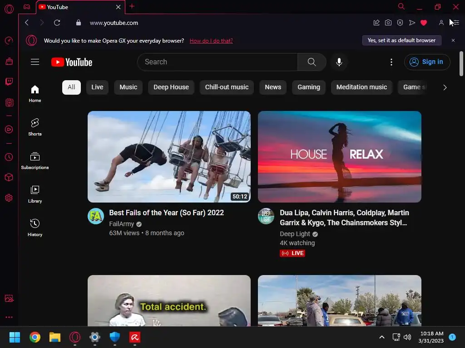Viewport: 465px width, 348px height.
Task: Search with your voice microphone button
Action: 339,62
